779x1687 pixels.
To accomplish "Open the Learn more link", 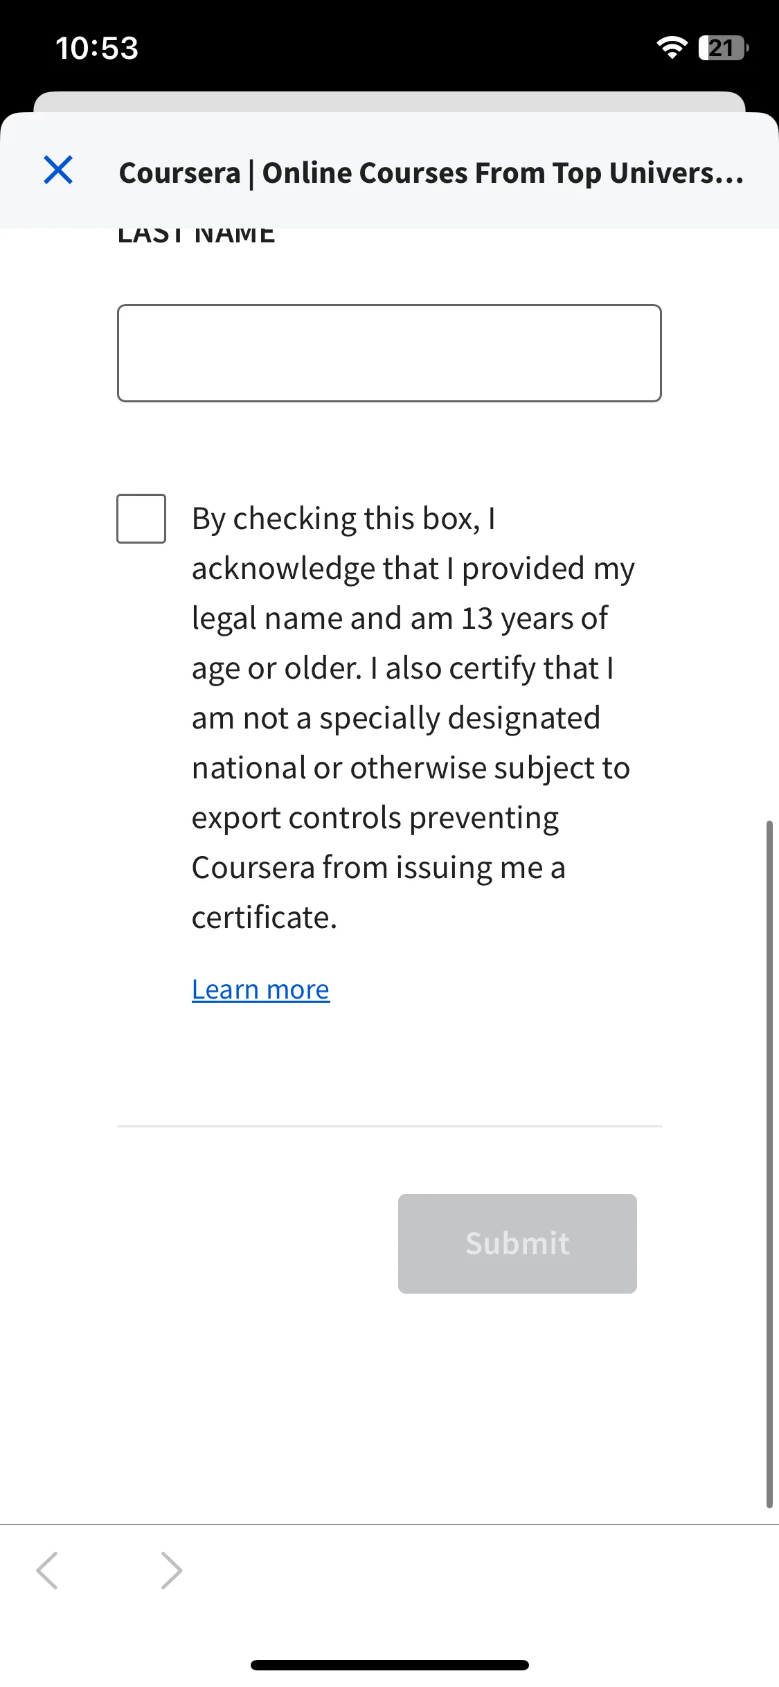I will [260, 990].
